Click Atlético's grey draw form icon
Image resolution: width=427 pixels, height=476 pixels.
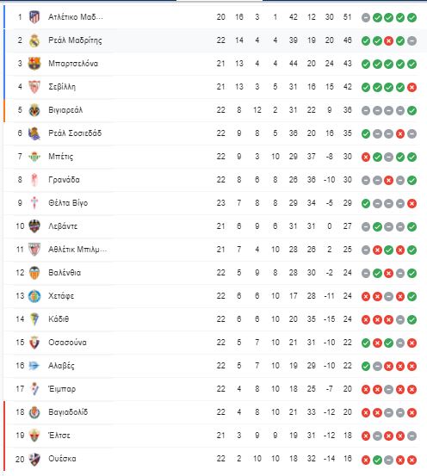pos(366,17)
